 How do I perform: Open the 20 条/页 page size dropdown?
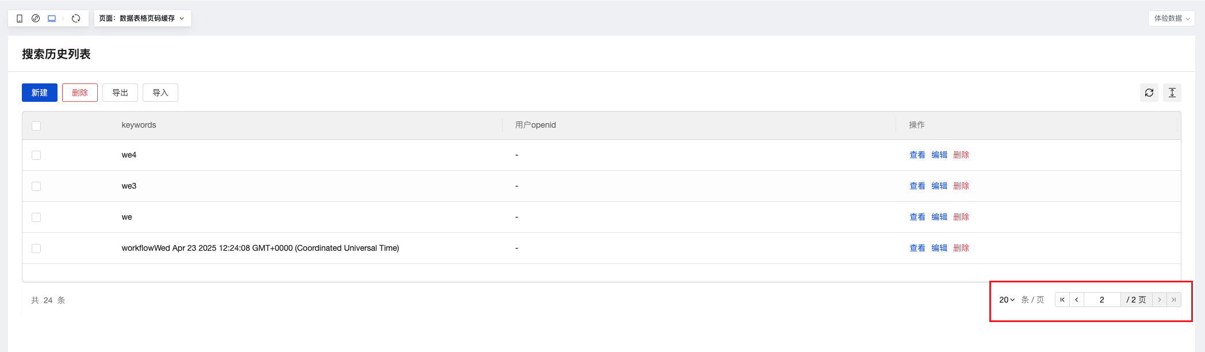coord(1007,300)
